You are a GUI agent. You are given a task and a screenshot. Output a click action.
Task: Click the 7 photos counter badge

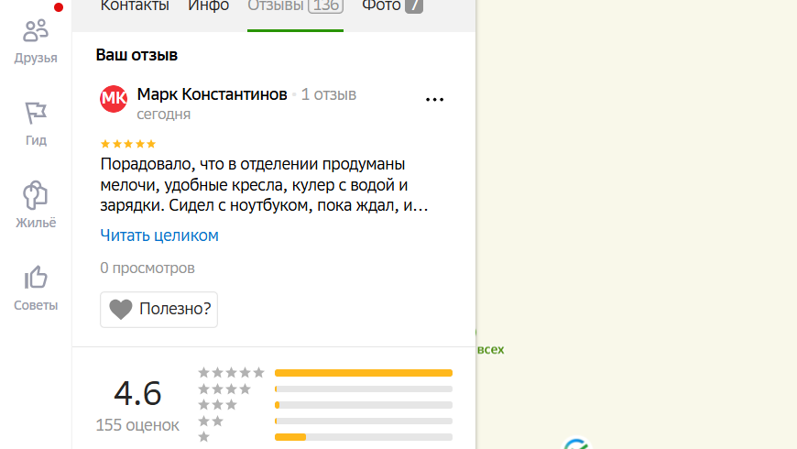pyautogui.click(x=414, y=6)
